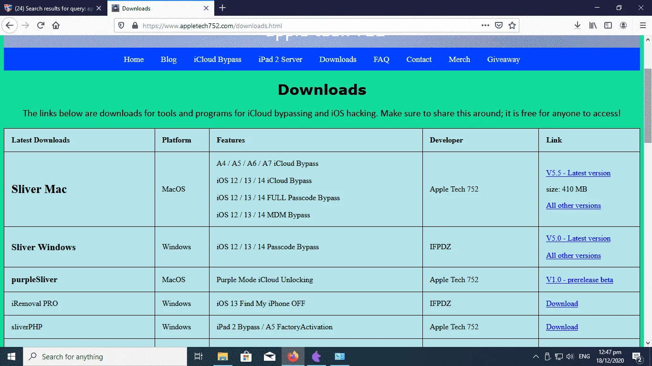
Task: Go to the Contact page
Action: (419, 60)
